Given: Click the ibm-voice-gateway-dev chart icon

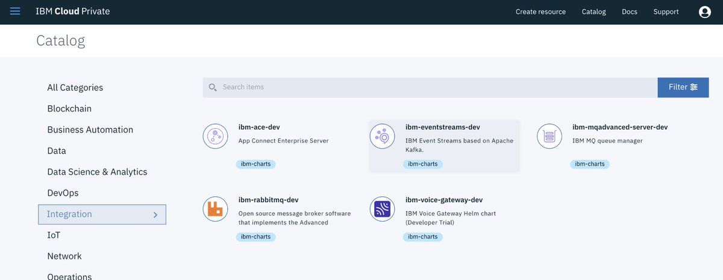Looking at the screenshot, I should tap(382, 209).
